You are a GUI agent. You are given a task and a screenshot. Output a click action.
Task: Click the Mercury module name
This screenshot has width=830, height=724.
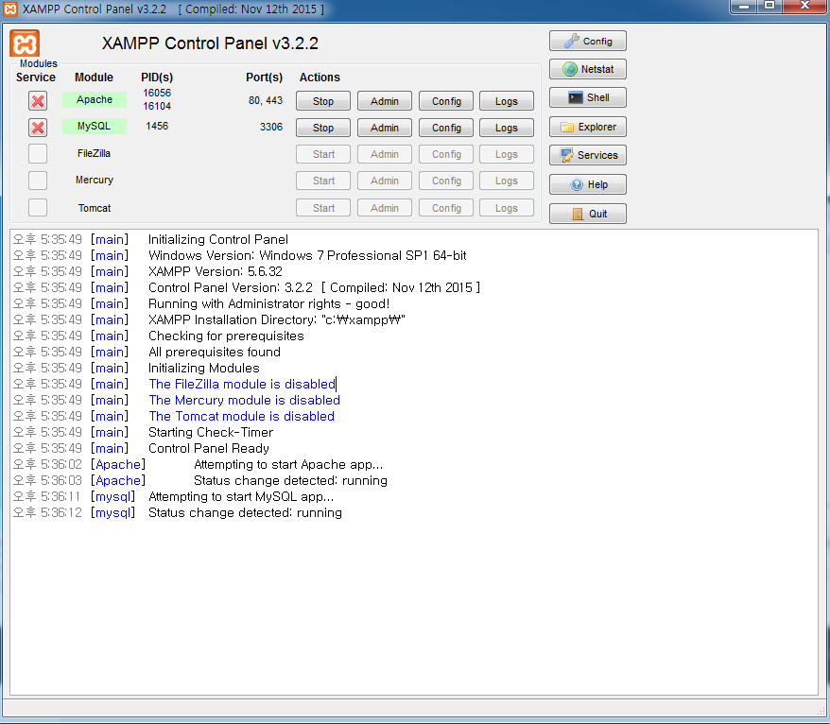tap(95, 180)
